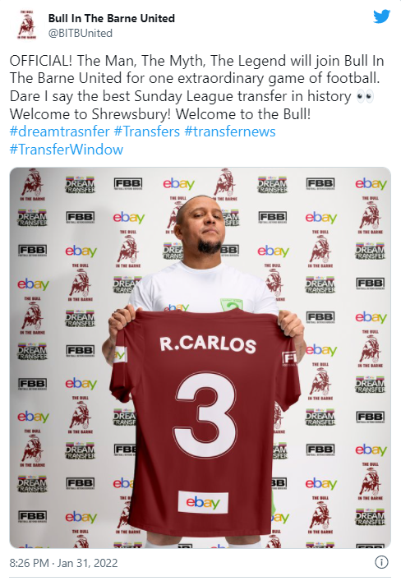401x581 pixels.
Task: Follow the #Transfers hashtag link
Action: click(147, 131)
